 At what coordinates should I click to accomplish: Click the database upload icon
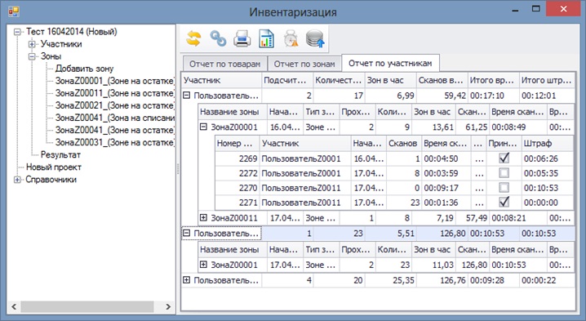tap(315, 38)
